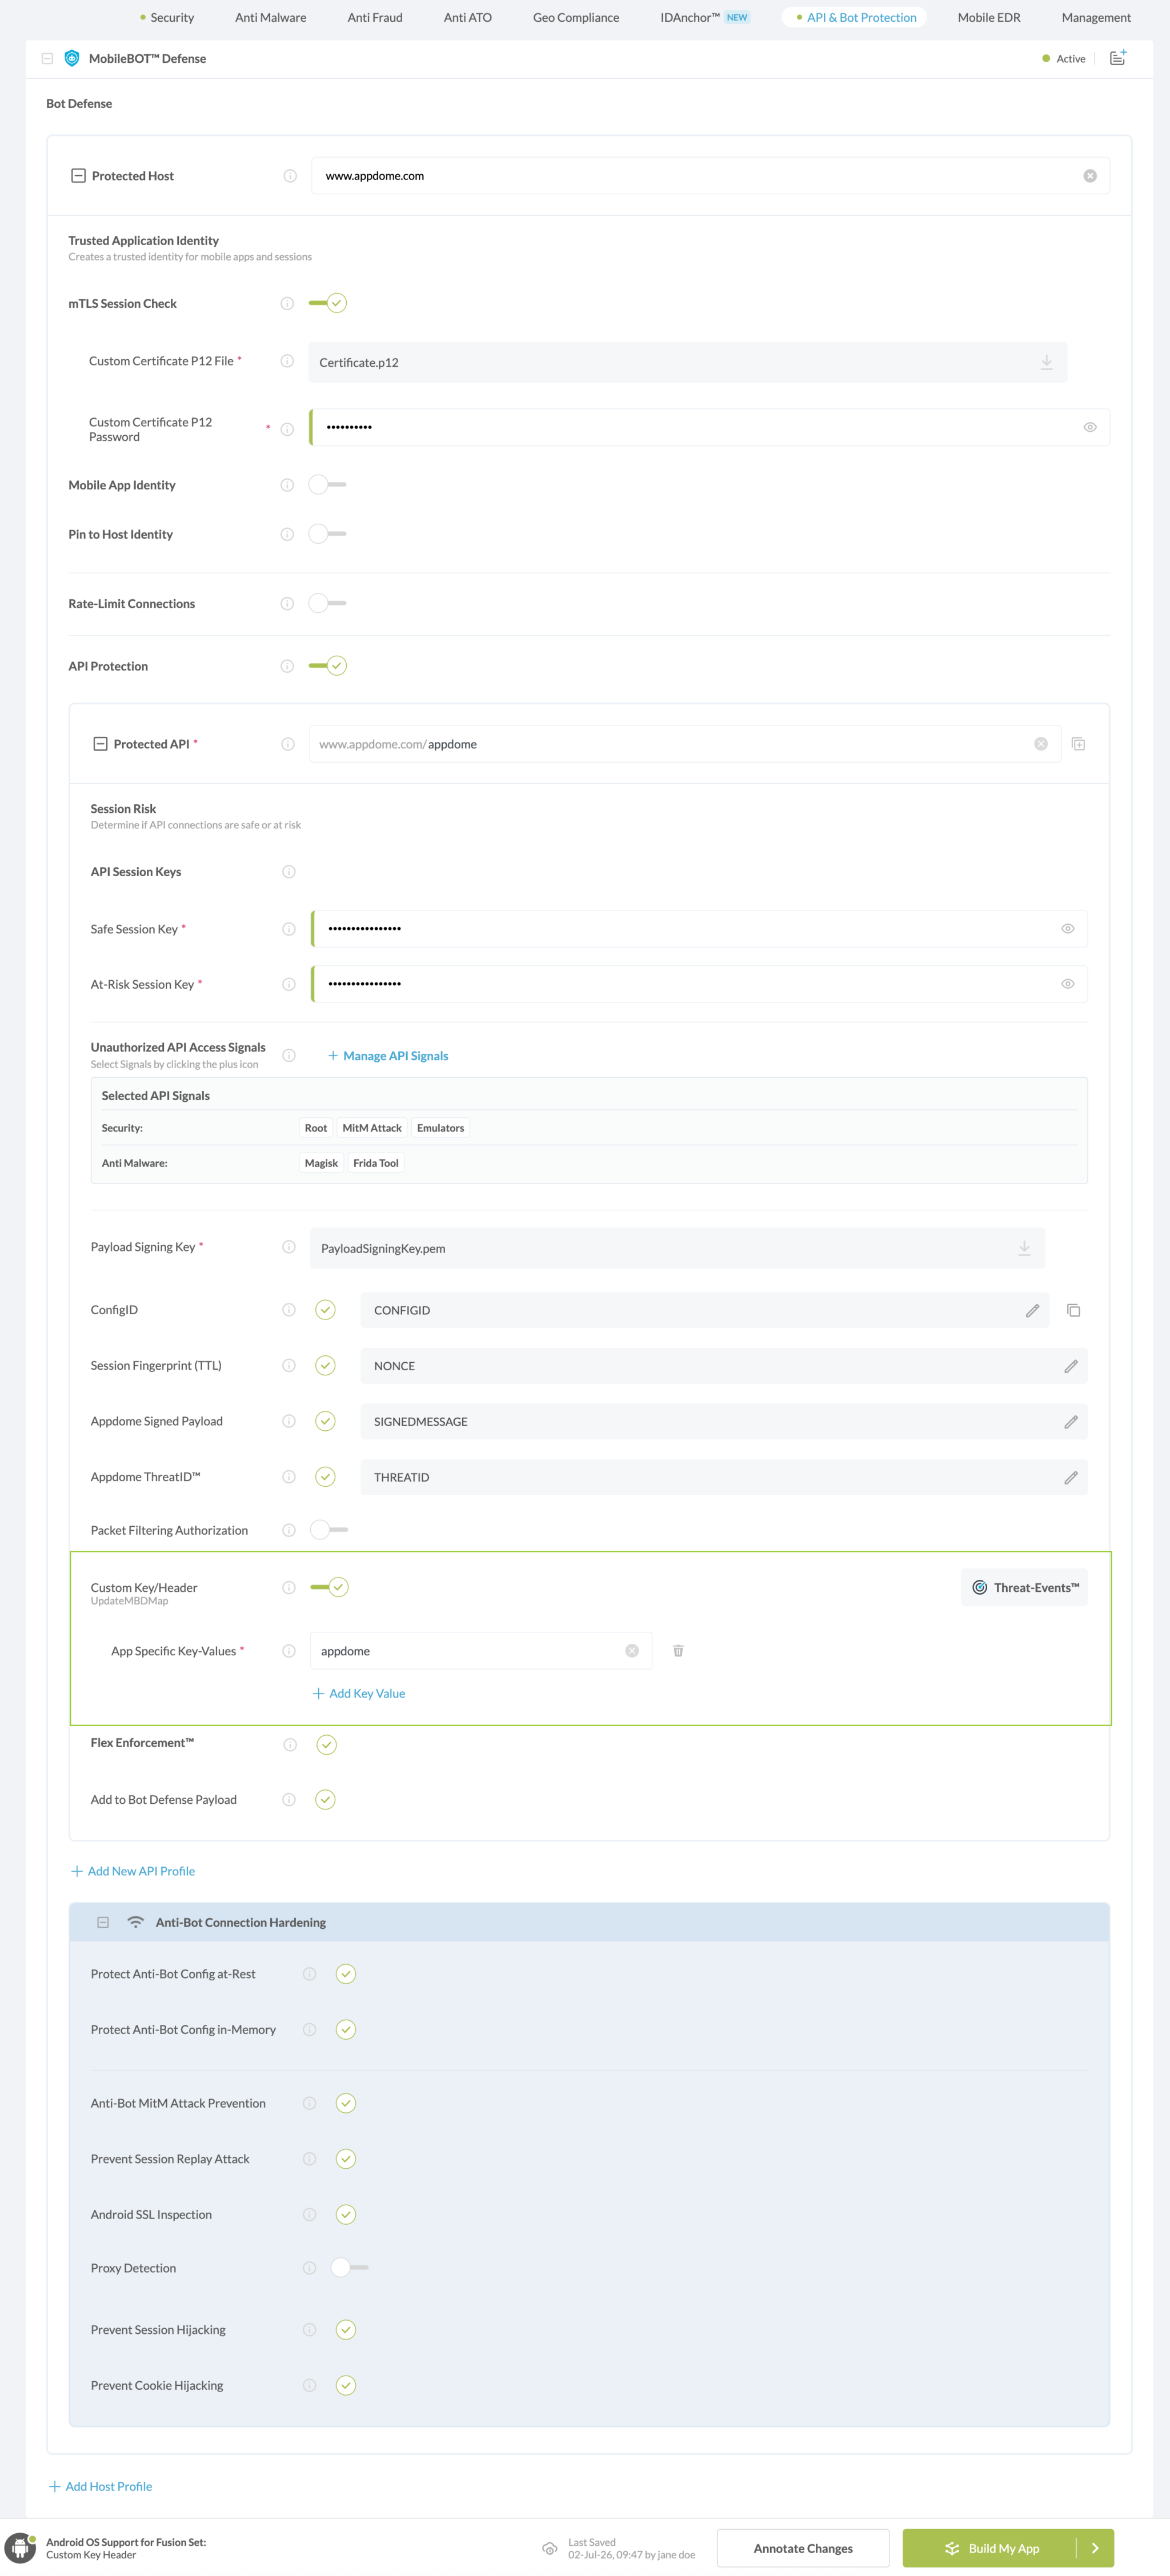Switch to the Geo Compliance tab

click(x=576, y=17)
